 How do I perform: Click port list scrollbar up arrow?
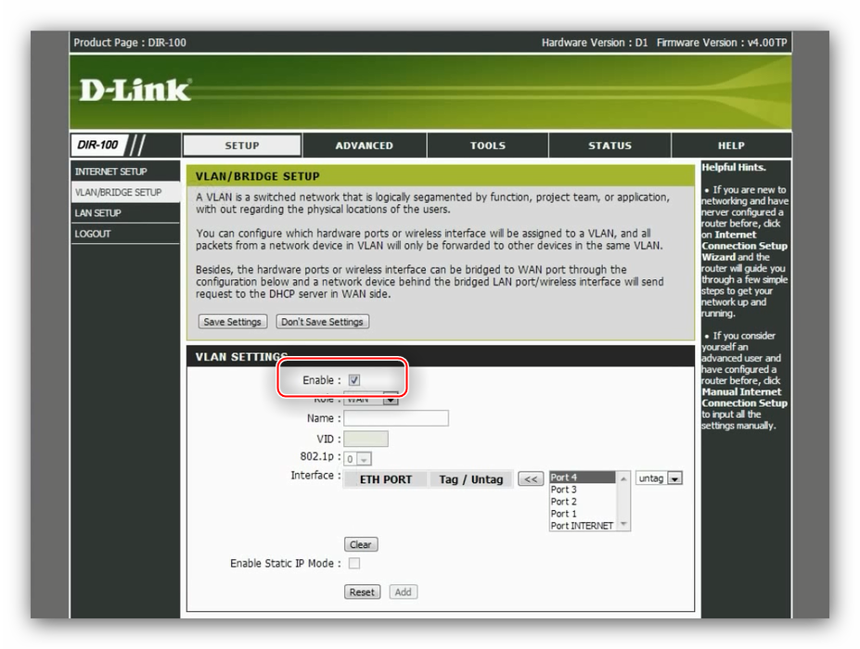pyautogui.click(x=623, y=478)
